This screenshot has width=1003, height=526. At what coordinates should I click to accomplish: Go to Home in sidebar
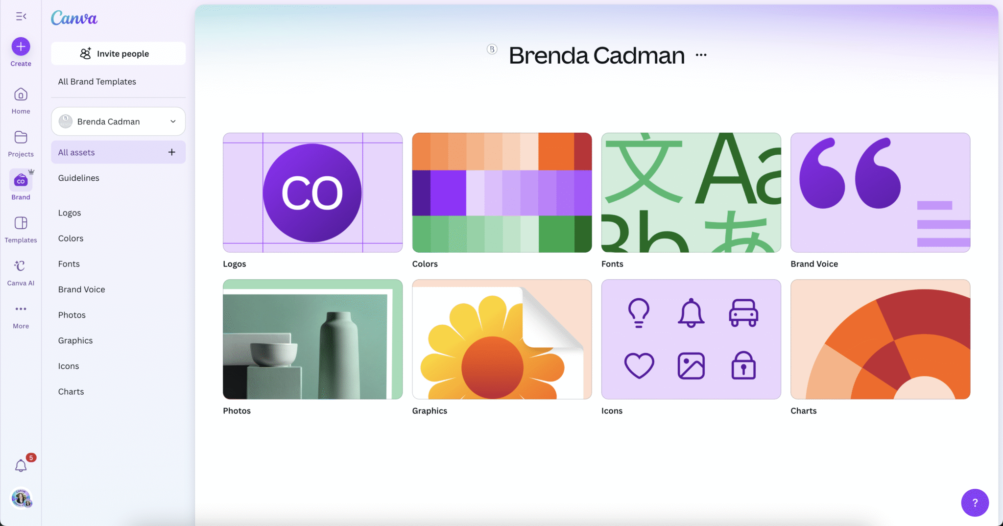tap(21, 100)
